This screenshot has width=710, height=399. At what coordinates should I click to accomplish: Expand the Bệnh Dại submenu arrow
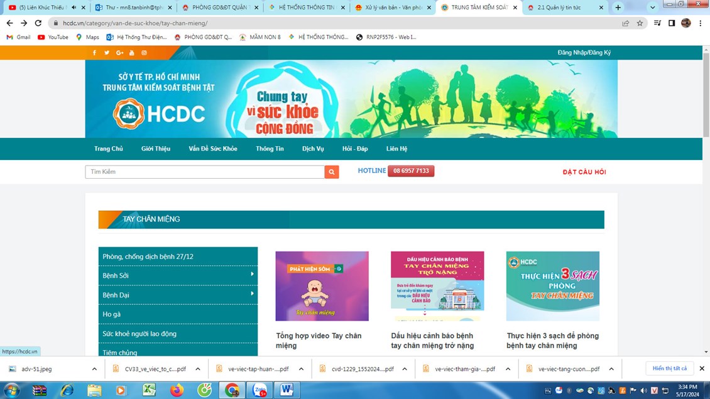(252, 294)
